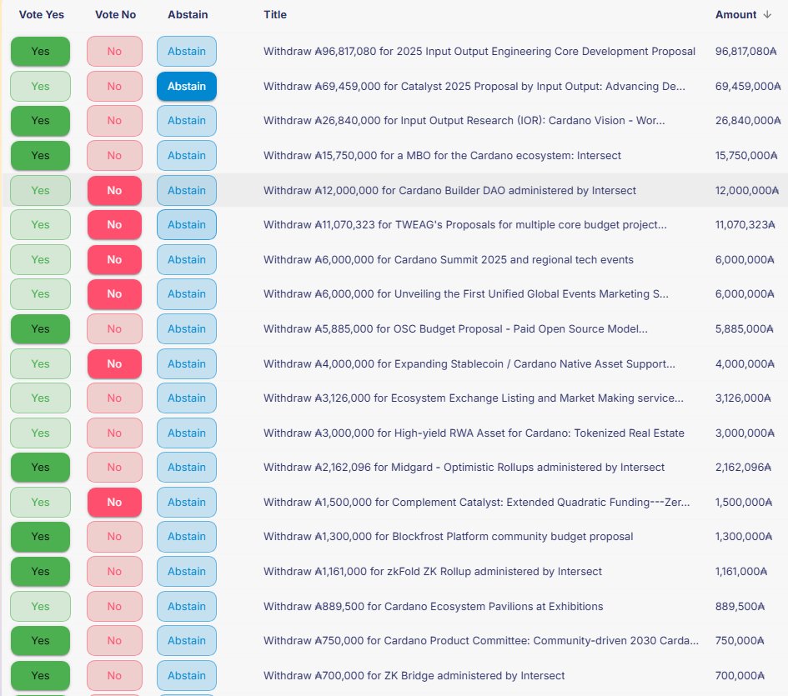The width and height of the screenshot is (788, 696).
Task: Abstain on zkFold ZK Rollup proposal
Action: 187,571
